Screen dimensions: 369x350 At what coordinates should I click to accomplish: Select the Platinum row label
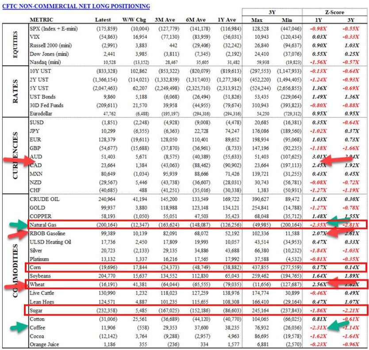pyautogui.click(x=39, y=259)
